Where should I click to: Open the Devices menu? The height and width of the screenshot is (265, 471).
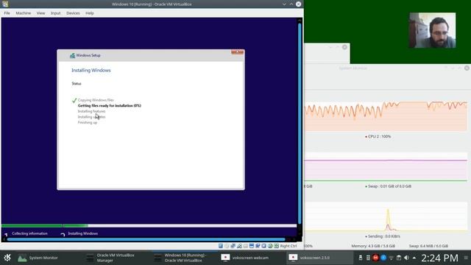(73, 13)
